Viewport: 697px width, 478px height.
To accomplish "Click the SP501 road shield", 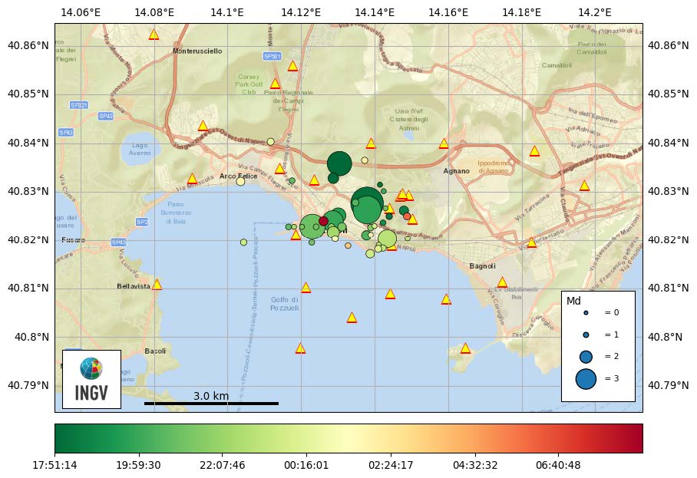I will (x=272, y=57).
